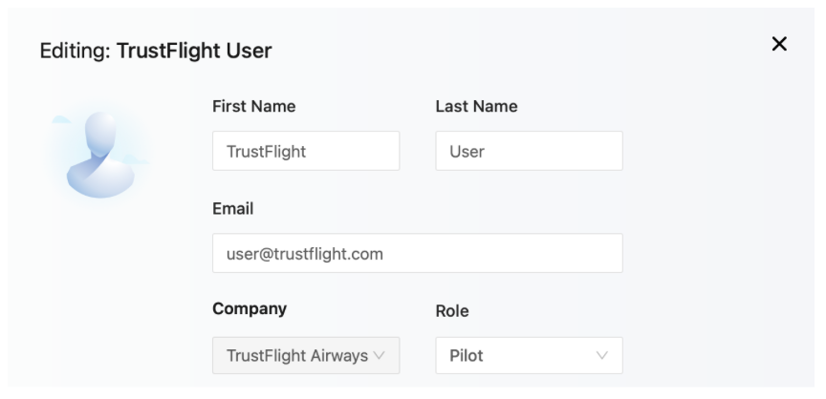This screenshot has width=826, height=399.
Task: Close the Editing TrustFlight User dialog
Action: tap(779, 44)
